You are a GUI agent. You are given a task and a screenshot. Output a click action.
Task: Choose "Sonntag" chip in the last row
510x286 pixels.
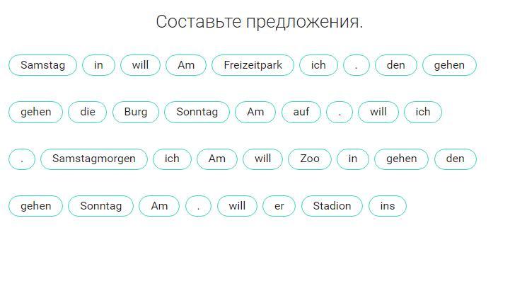coord(101,206)
